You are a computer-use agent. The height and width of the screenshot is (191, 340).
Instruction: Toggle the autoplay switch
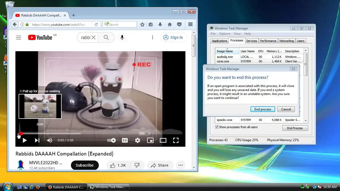112,140
